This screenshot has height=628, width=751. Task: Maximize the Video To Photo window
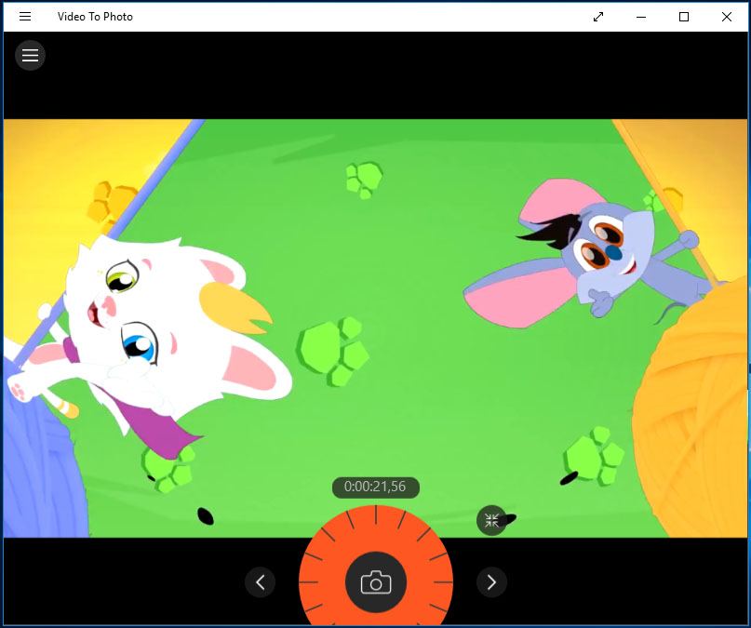tap(684, 17)
